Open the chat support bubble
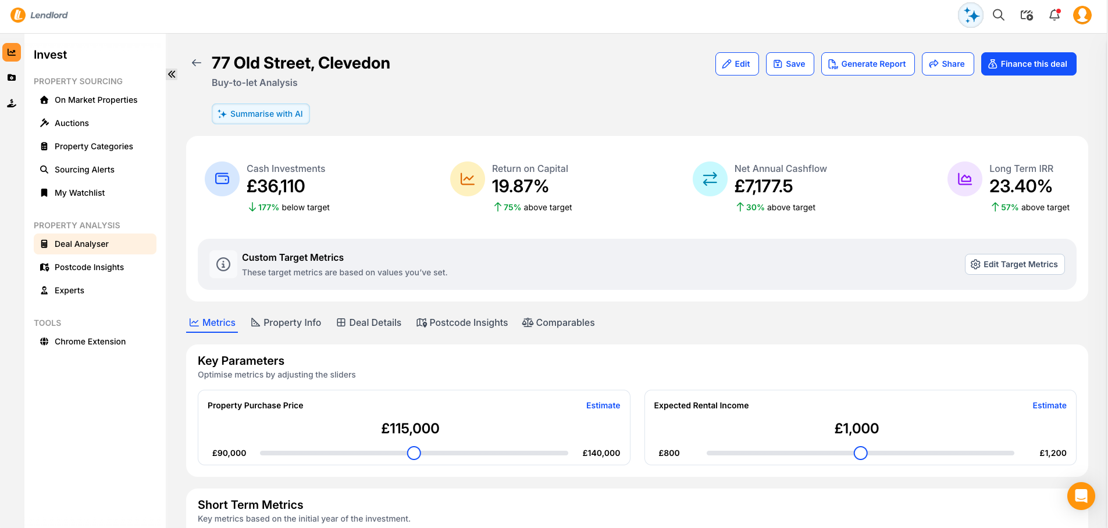 1081,496
